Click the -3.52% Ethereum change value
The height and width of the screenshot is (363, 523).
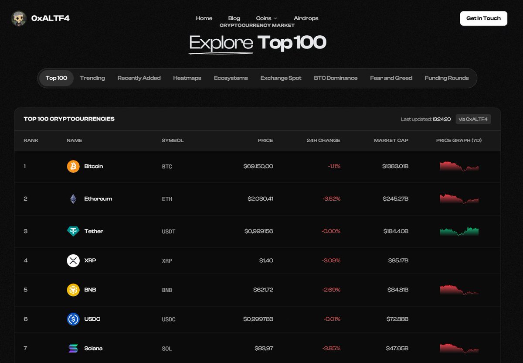point(332,199)
